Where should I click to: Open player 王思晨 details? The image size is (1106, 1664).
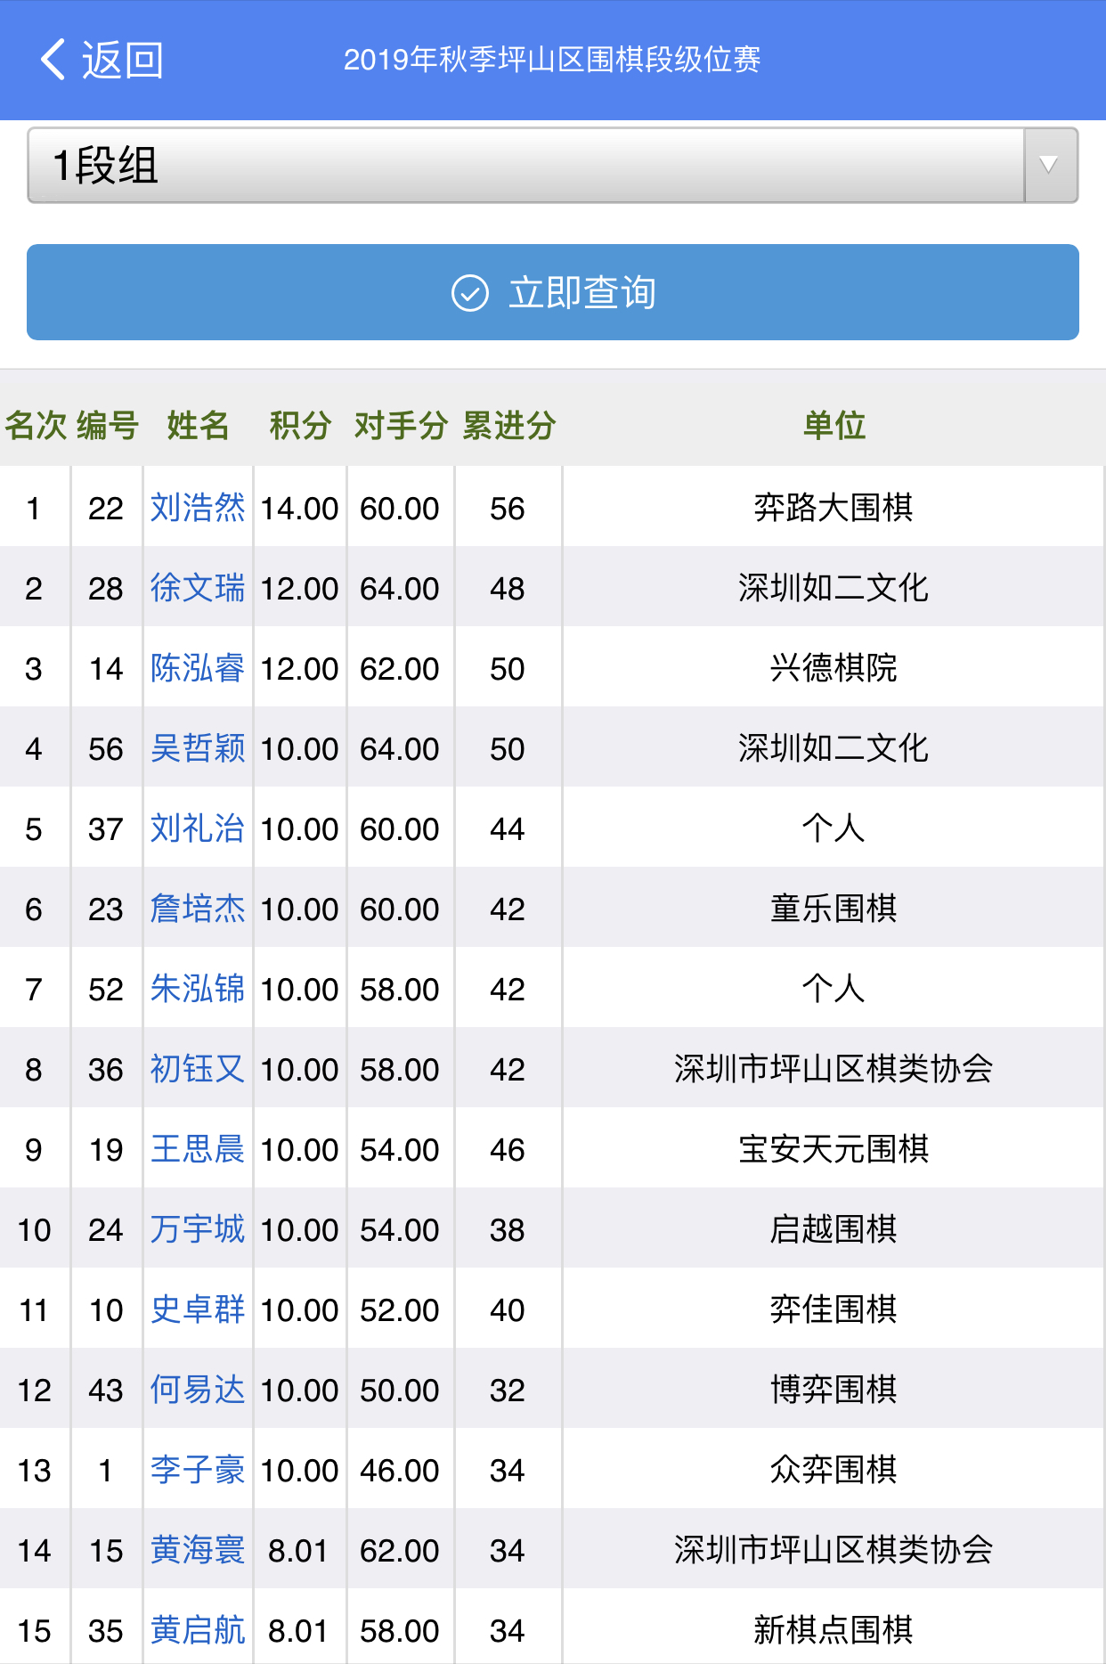(x=197, y=1149)
